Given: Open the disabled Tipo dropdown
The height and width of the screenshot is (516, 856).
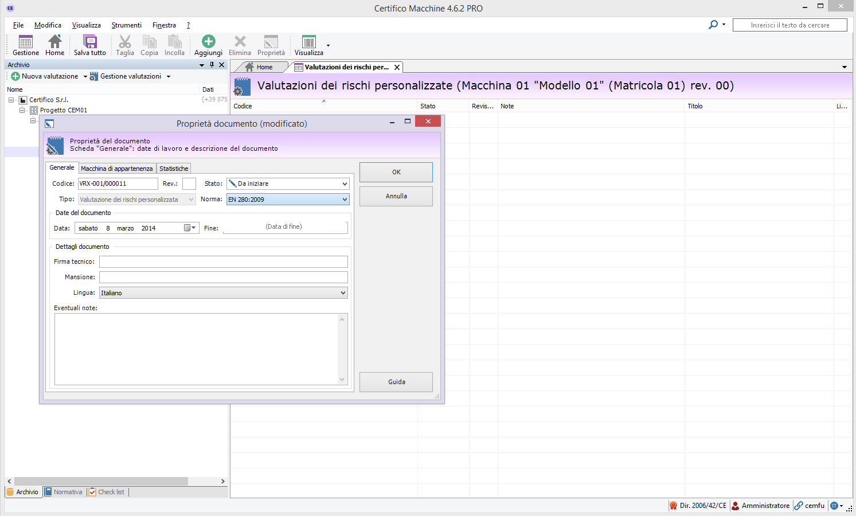Looking at the screenshot, I should click(x=191, y=200).
